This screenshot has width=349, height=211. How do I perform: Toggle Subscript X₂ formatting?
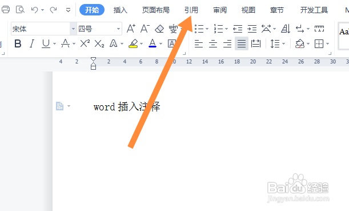coord(99,43)
